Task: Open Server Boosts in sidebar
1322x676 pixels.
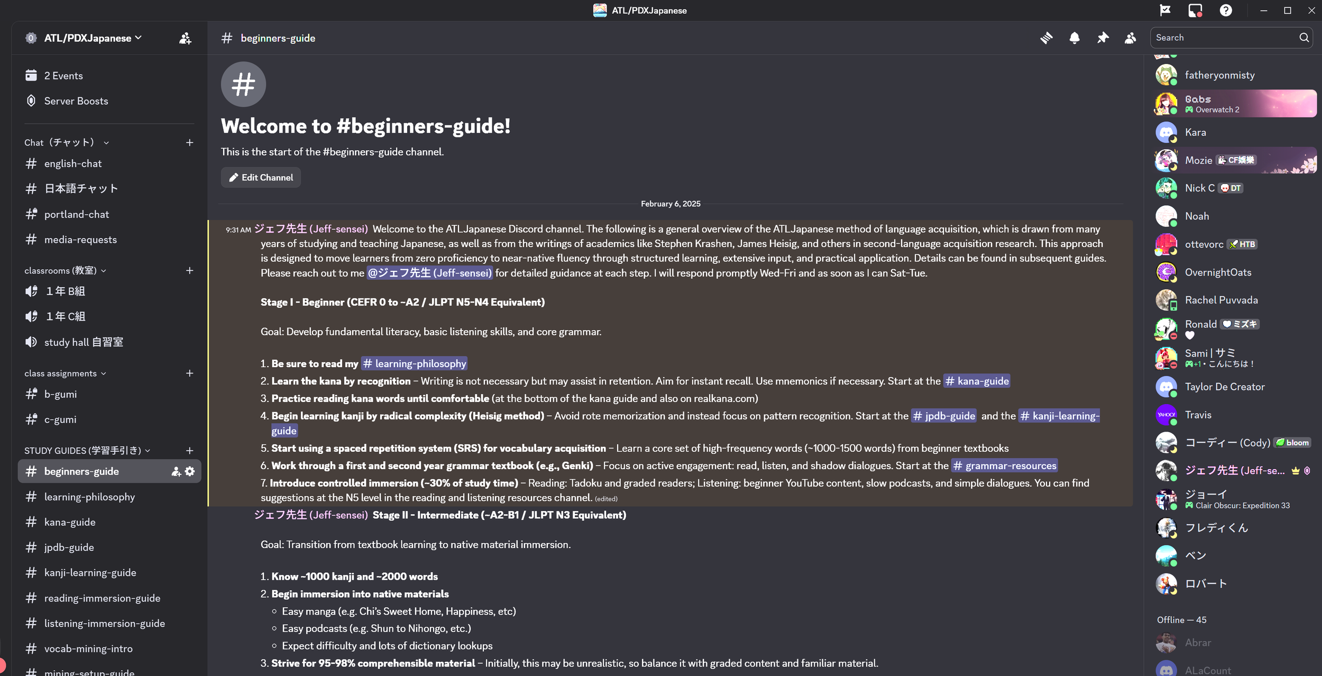Action: click(76, 101)
